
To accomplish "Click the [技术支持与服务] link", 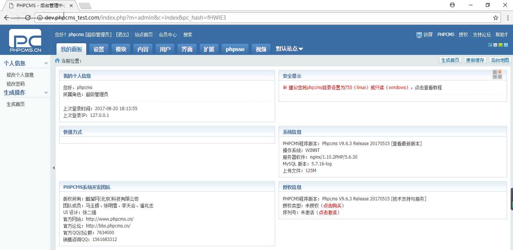I will 409,199.
